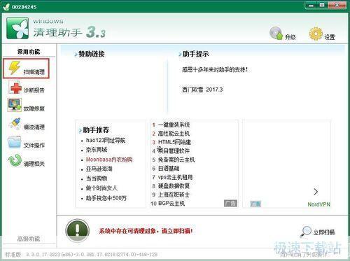Open 硬盘数据恢复 ad link
This screenshot has height=261, width=350.
coord(174,186)
